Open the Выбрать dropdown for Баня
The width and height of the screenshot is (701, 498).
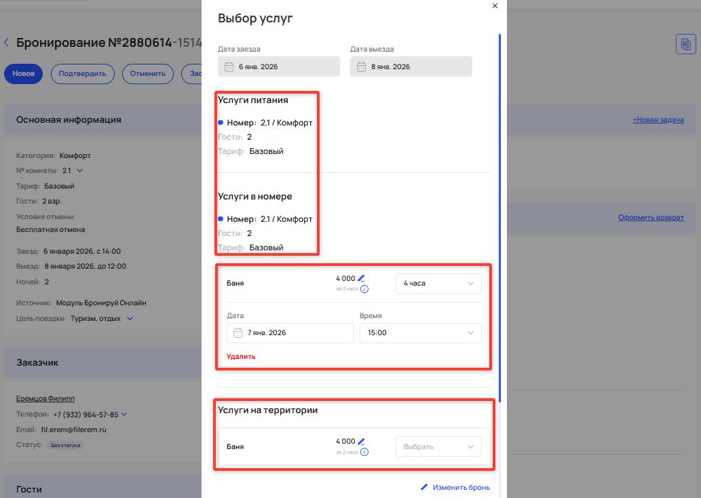pos(438,447)
